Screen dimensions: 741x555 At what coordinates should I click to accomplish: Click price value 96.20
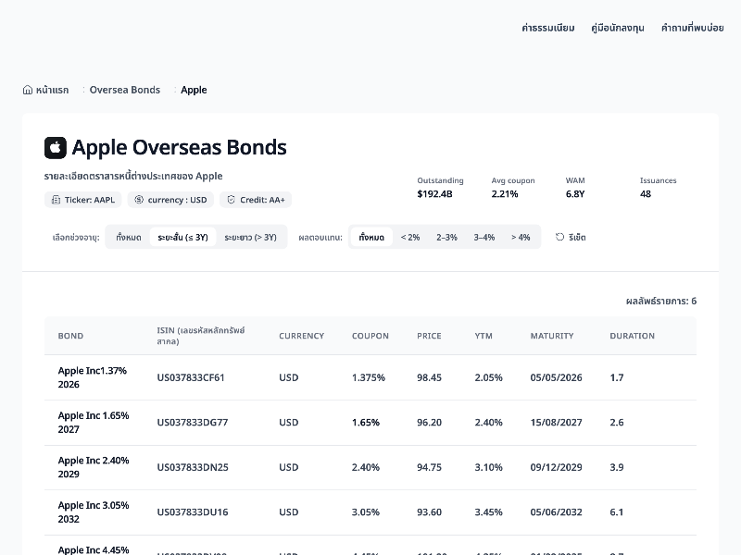[x=429, y=423]
